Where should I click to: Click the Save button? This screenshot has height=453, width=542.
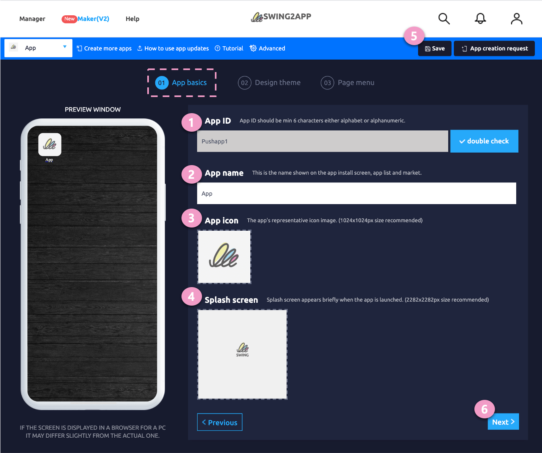[435, 48]
